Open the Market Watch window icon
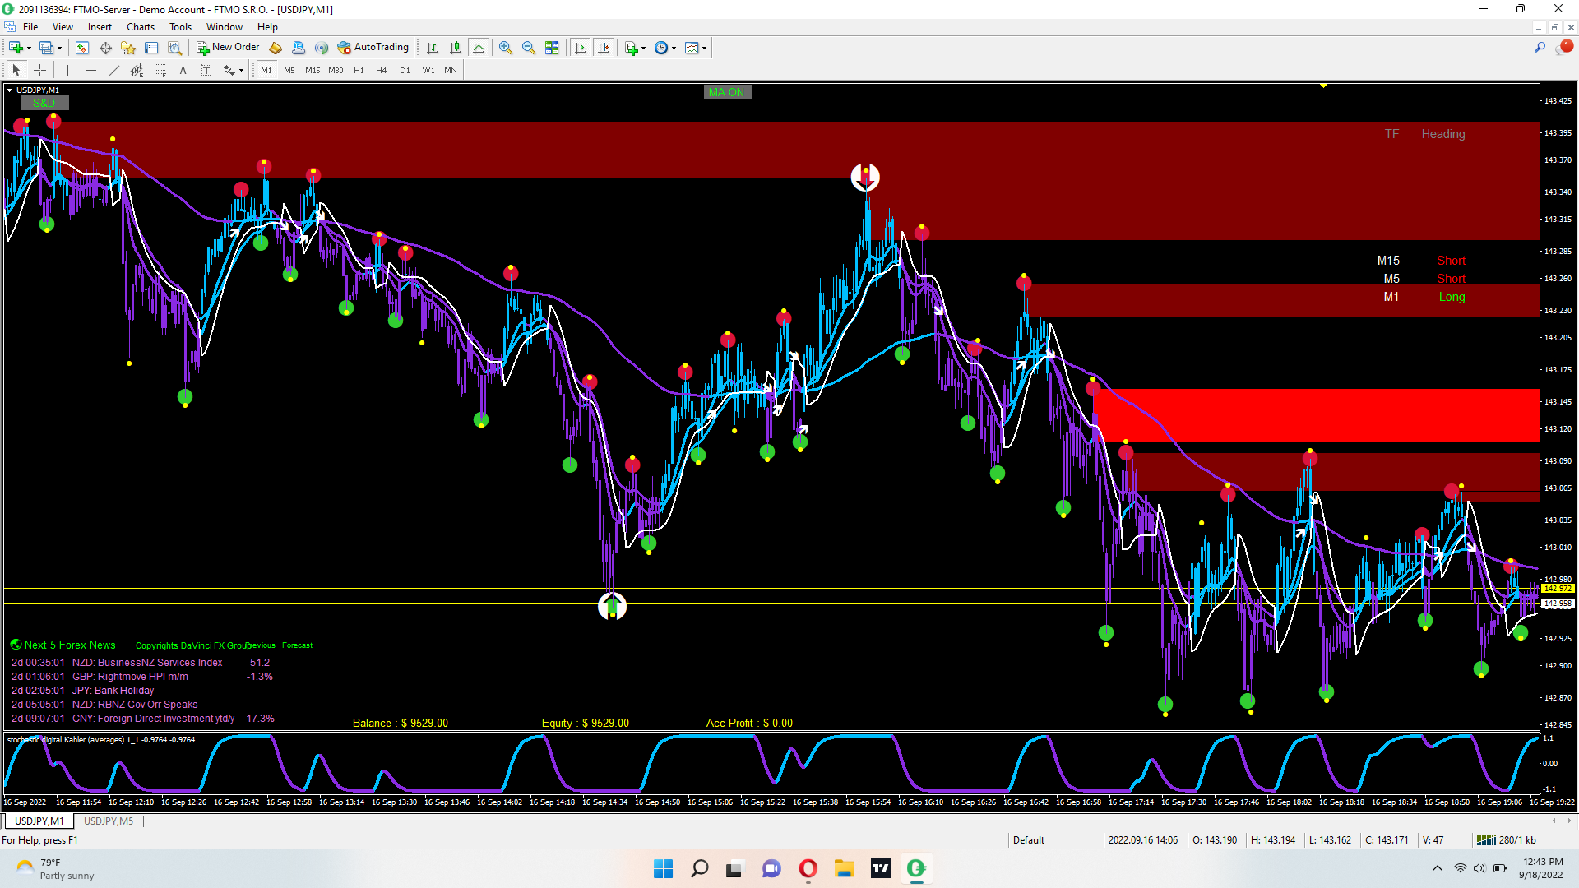This screenshot has height=888, width=1579. pos(82,48)
